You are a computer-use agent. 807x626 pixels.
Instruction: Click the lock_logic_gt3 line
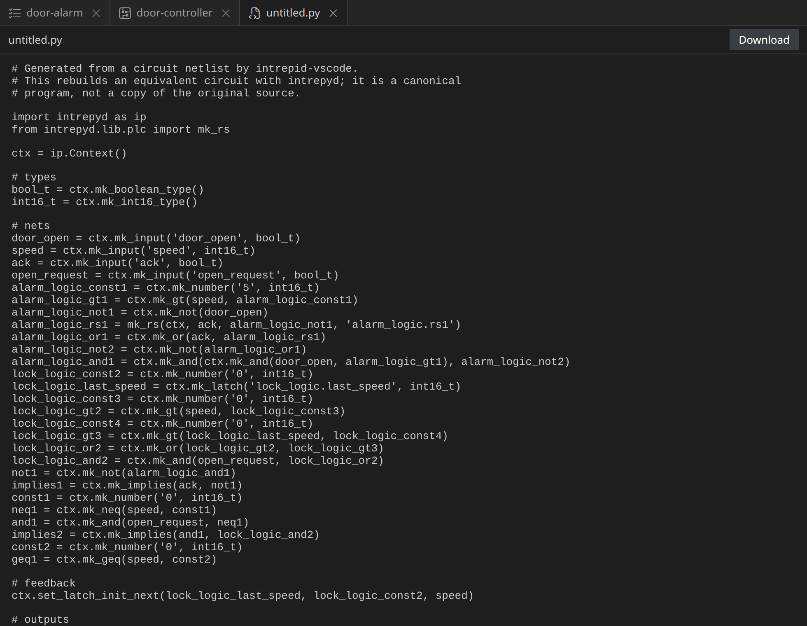click(230, 436)
